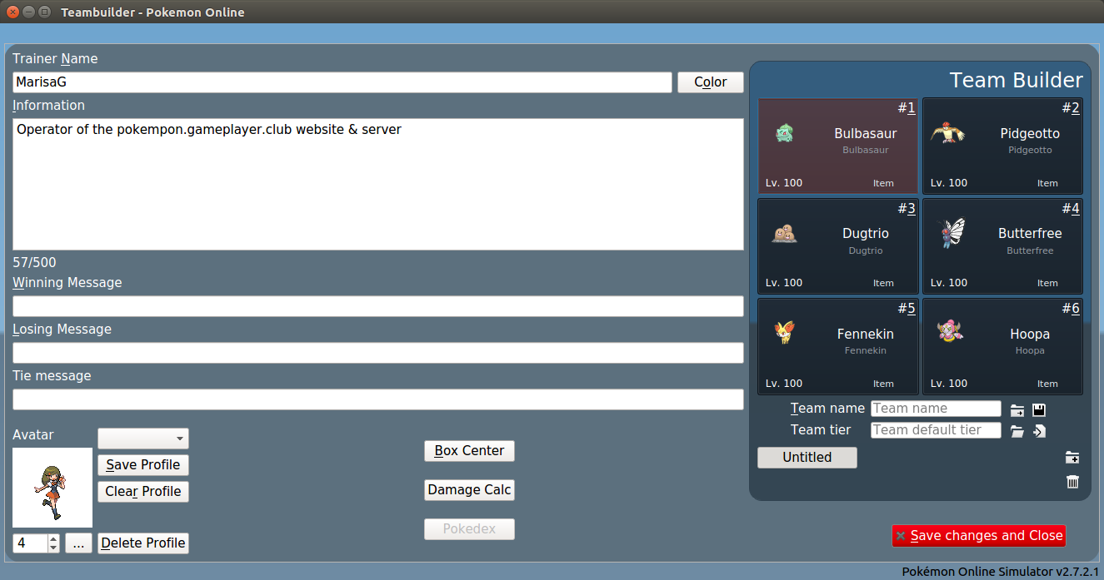
Task: Click the 'Pokémon Online Simulator v2.7.2.1' version text
Action: pyautogui.click(x=1001, y=572)
